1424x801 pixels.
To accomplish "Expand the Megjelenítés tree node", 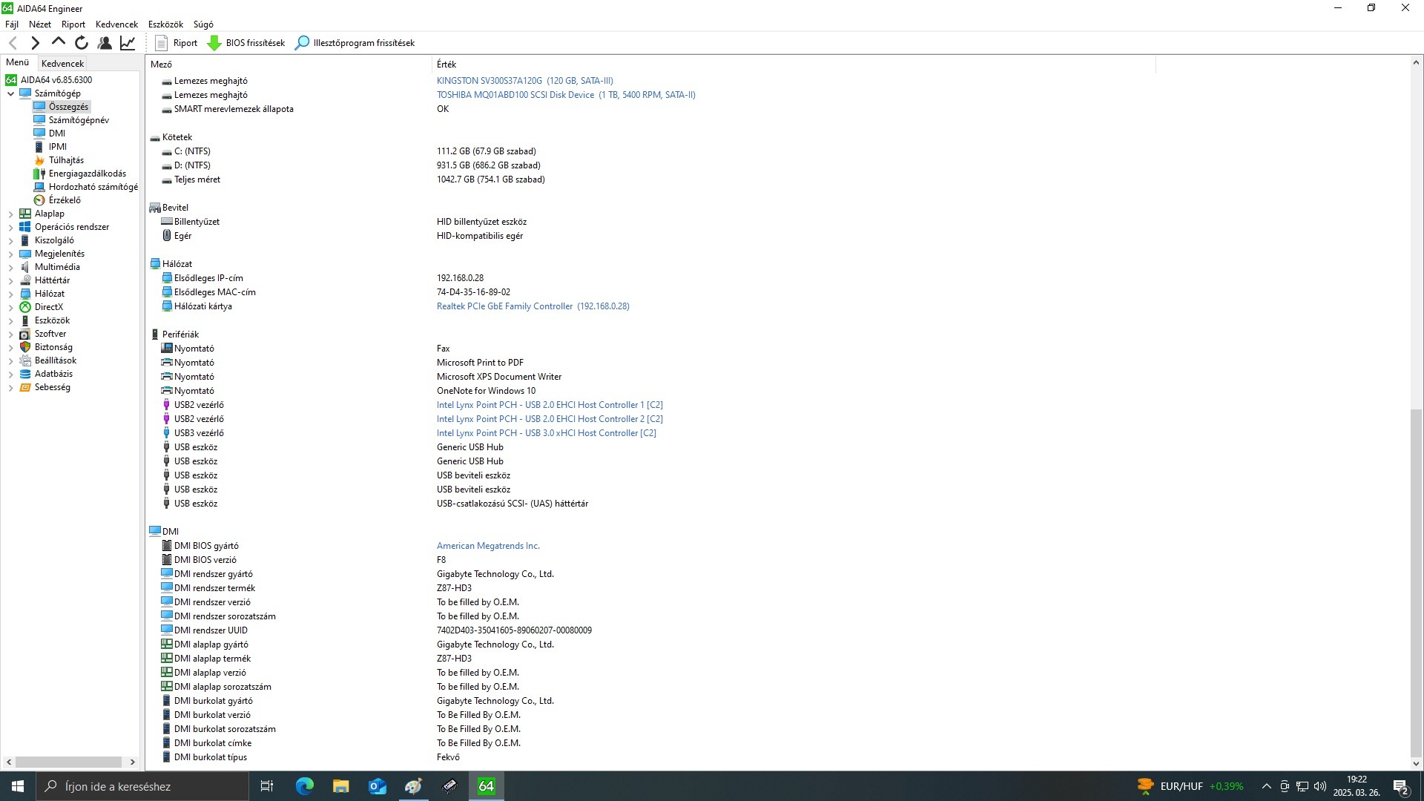I will [x=10, y=254].
